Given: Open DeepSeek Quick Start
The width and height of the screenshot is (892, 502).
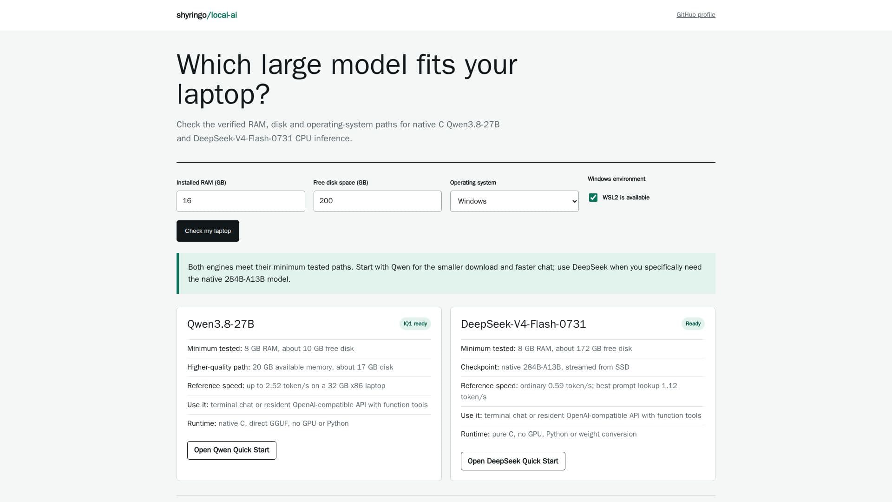Looking at the screenshot, I should (513, 461).
